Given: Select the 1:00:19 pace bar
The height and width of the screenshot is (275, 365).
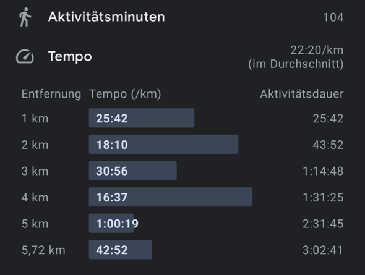Looking at the screenshot, I should pos(111,223).
